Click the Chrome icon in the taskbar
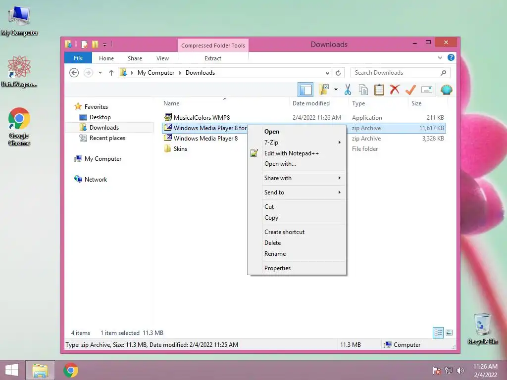 tap(71, 370)
